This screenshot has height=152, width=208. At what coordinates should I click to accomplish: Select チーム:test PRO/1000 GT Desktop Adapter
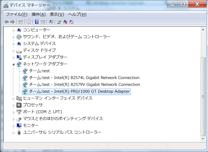point(79,91)
